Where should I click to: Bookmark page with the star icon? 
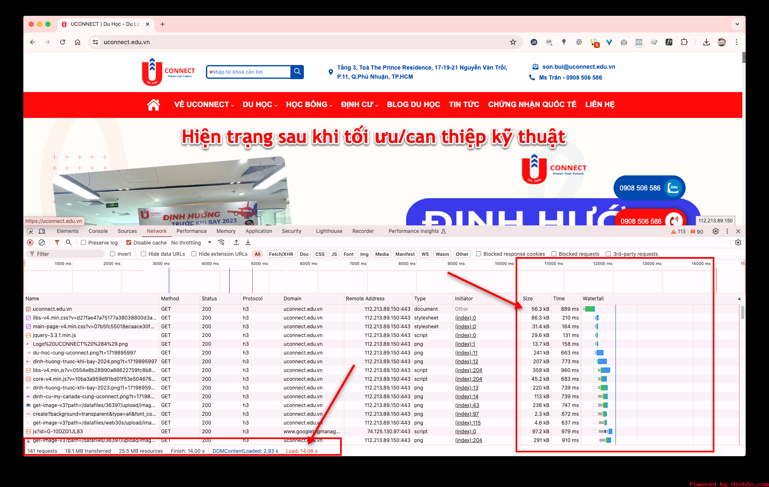click(x=513, y=42)
